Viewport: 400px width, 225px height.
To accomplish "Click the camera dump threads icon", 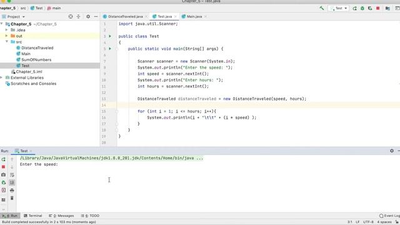I will (x=3, y=175).
